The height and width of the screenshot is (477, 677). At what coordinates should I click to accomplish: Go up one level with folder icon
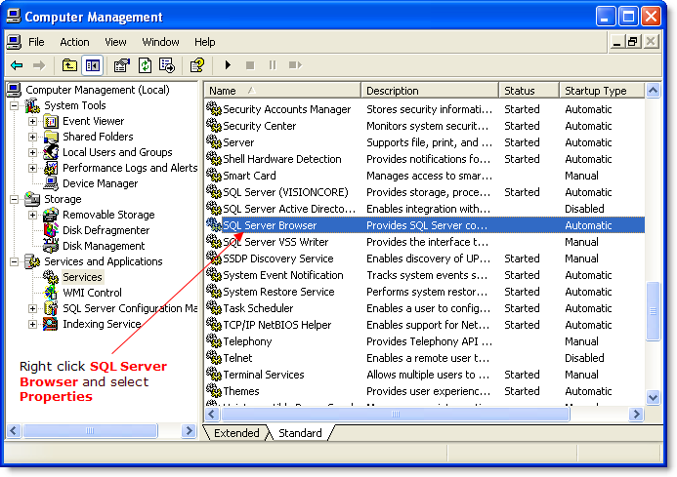[69, 65]
